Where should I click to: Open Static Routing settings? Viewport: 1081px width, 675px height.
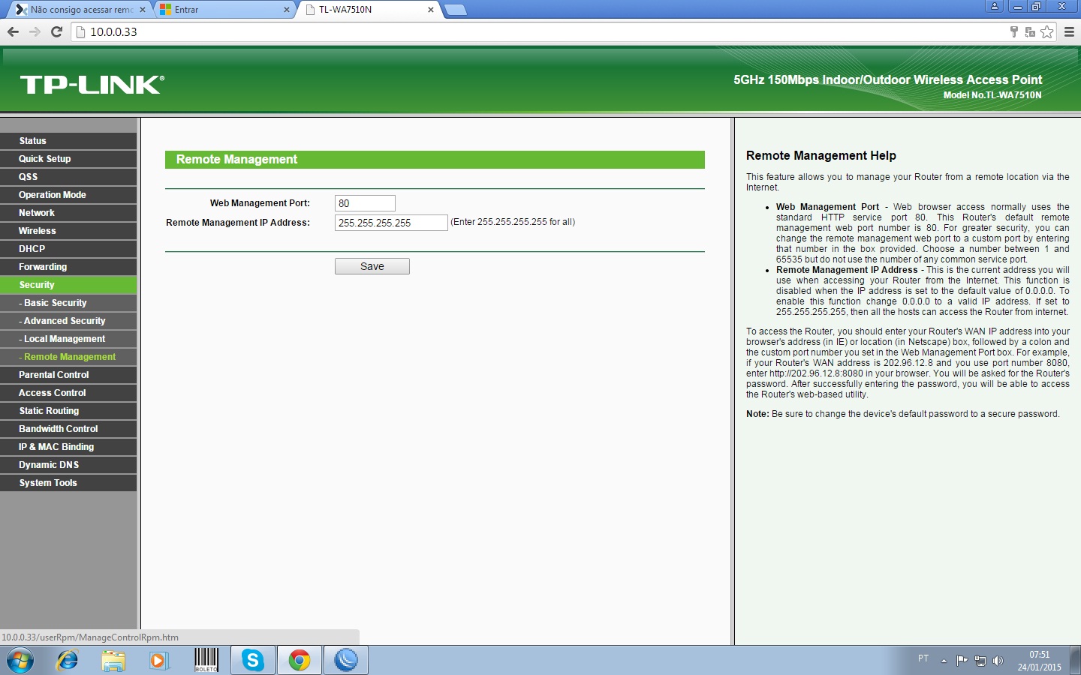68,411
